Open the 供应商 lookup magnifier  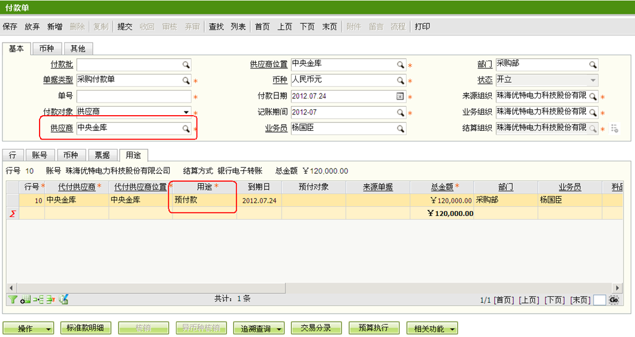186,128
